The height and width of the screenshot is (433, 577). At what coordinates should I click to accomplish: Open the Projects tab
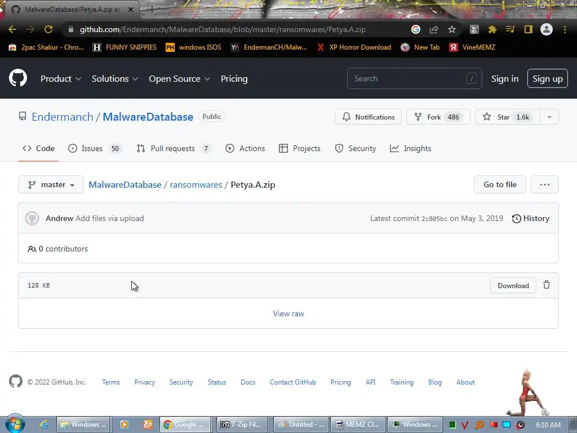[x=300, y=148]
